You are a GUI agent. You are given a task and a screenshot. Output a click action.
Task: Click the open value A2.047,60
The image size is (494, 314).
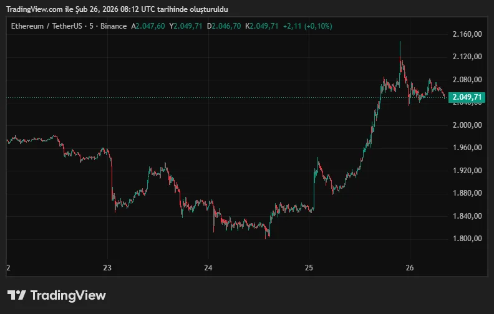pos(148,26)
